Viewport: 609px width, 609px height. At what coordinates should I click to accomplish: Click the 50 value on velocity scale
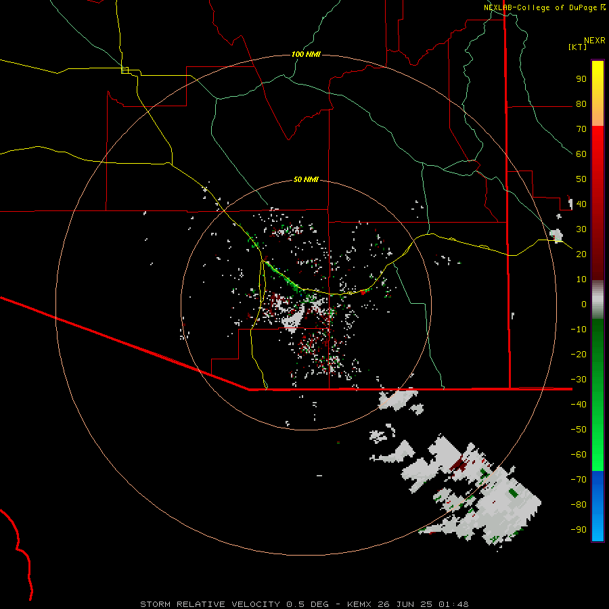pos(581,179)
